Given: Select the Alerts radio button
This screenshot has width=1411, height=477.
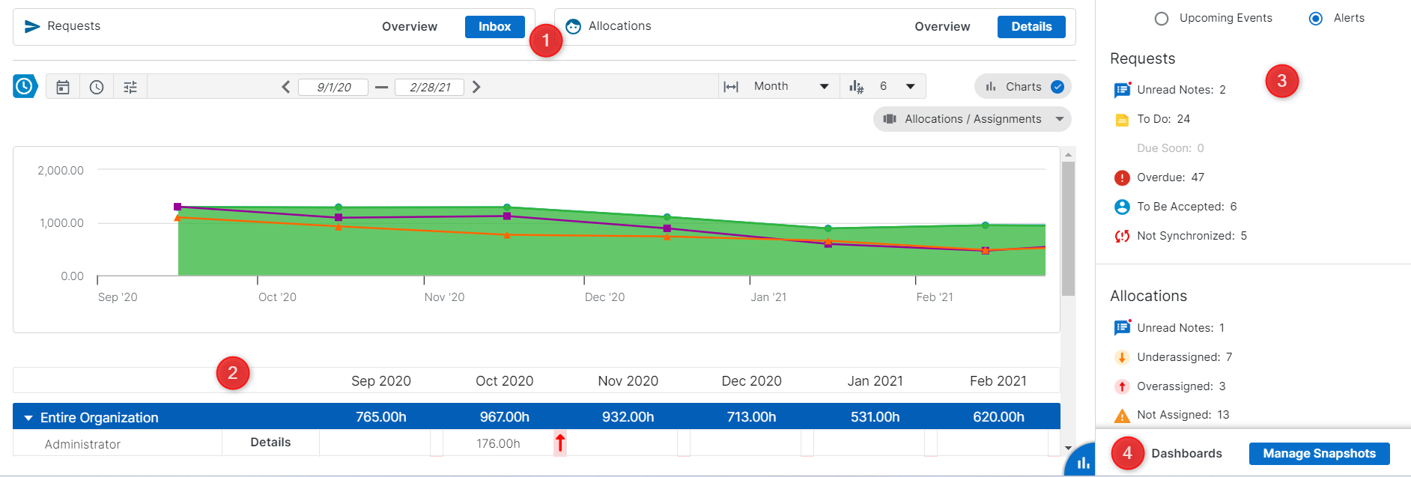Looking at the screenshot, I should click(x=1316, y=19).
